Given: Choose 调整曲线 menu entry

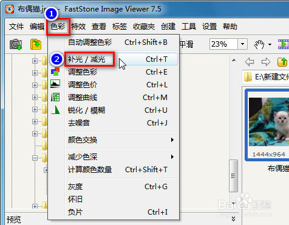Looking at the screenshot, I should pyautogui.click(x=114, y=98).
